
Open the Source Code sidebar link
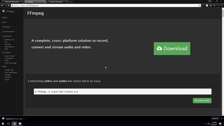9,56
